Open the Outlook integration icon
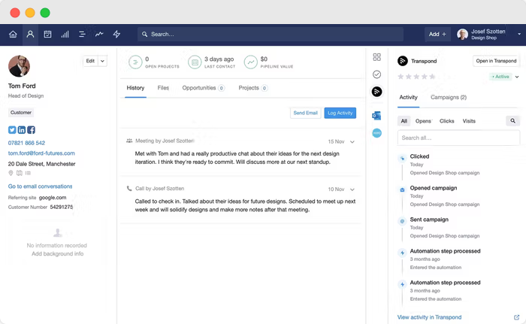Screen dimensions: 526x324 pyautogui.click(x=376, y=116)
